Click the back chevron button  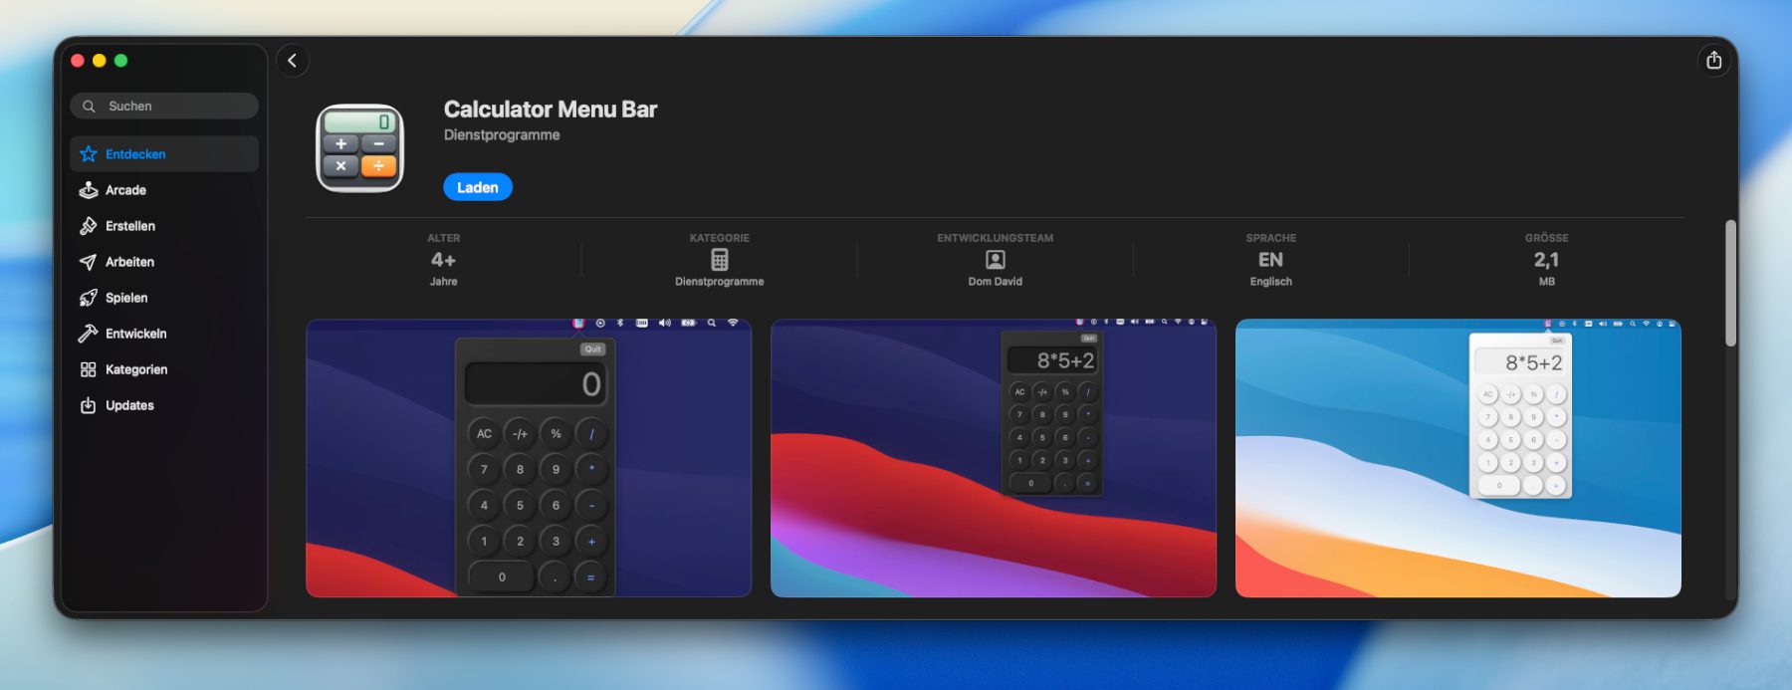pyautogui.click(x=293, y=61)
